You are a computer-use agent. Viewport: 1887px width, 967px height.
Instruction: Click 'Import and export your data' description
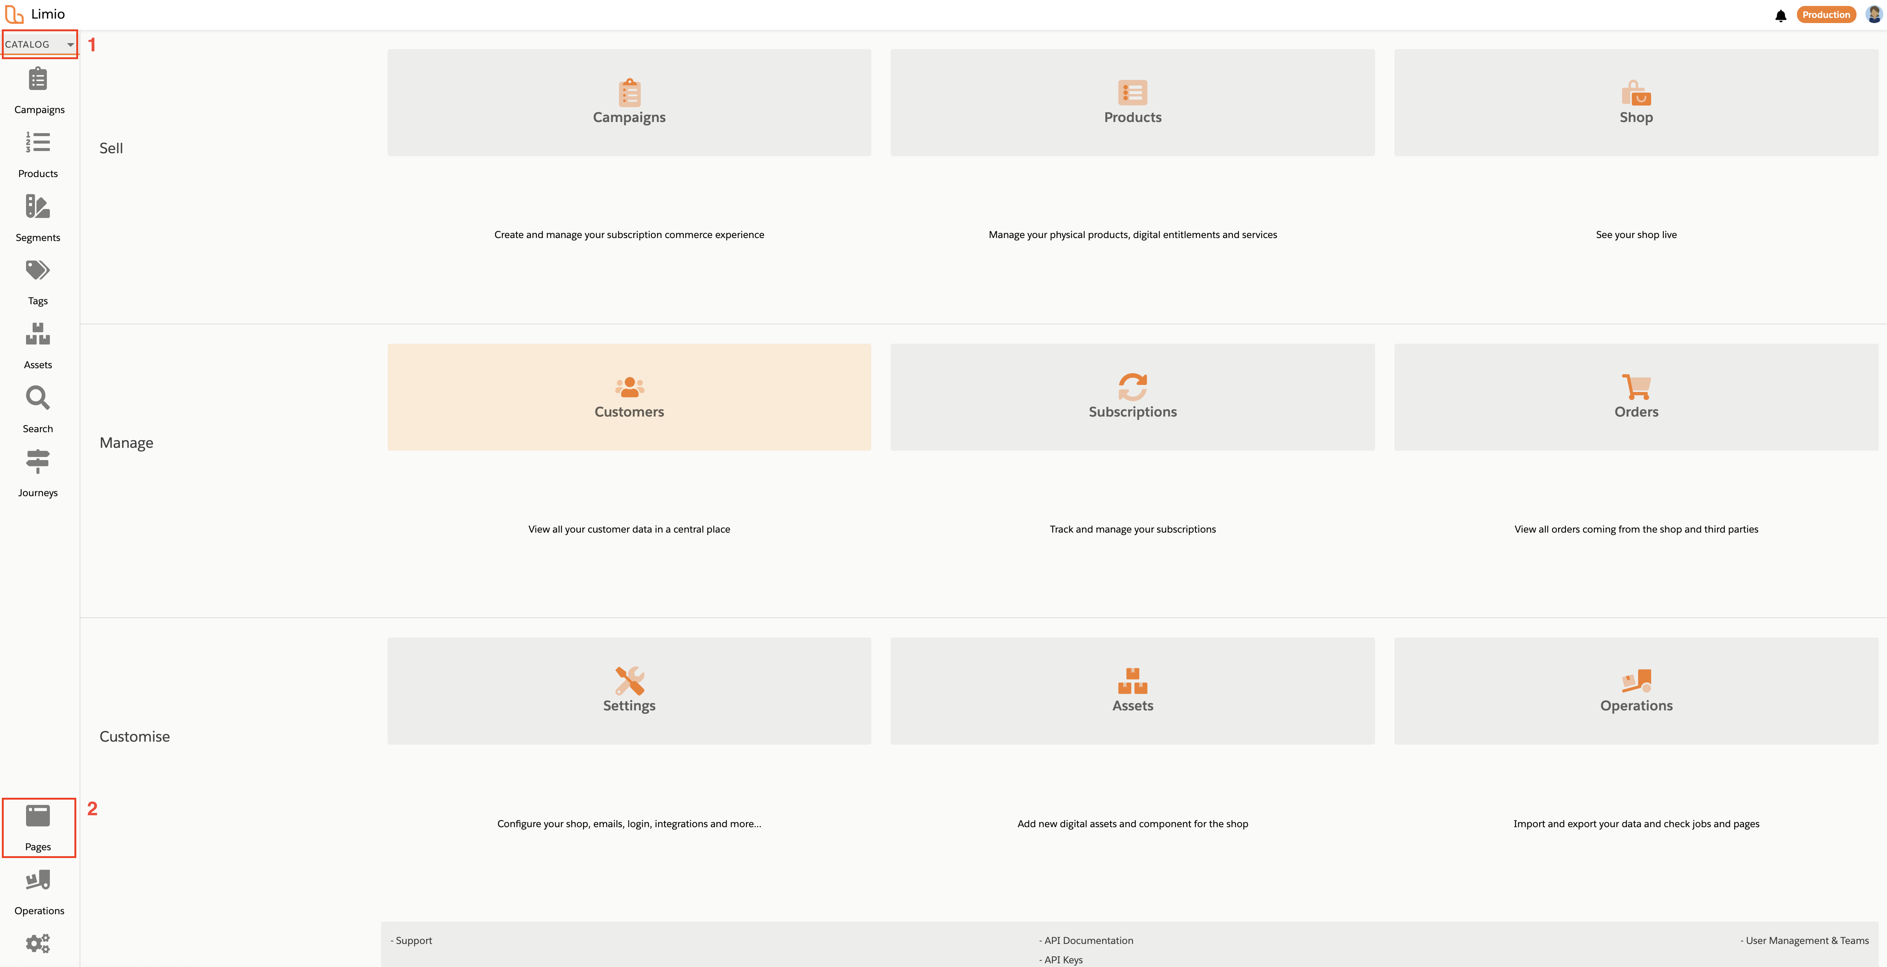pos(1636,823)
